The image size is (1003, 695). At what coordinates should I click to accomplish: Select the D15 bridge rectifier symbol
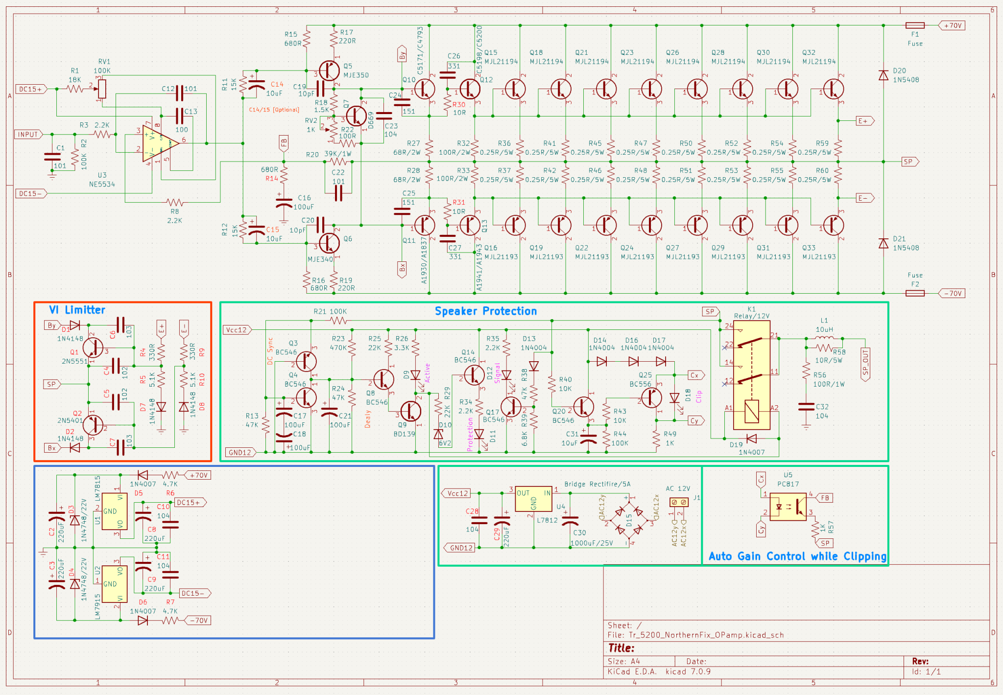point(629,520)
